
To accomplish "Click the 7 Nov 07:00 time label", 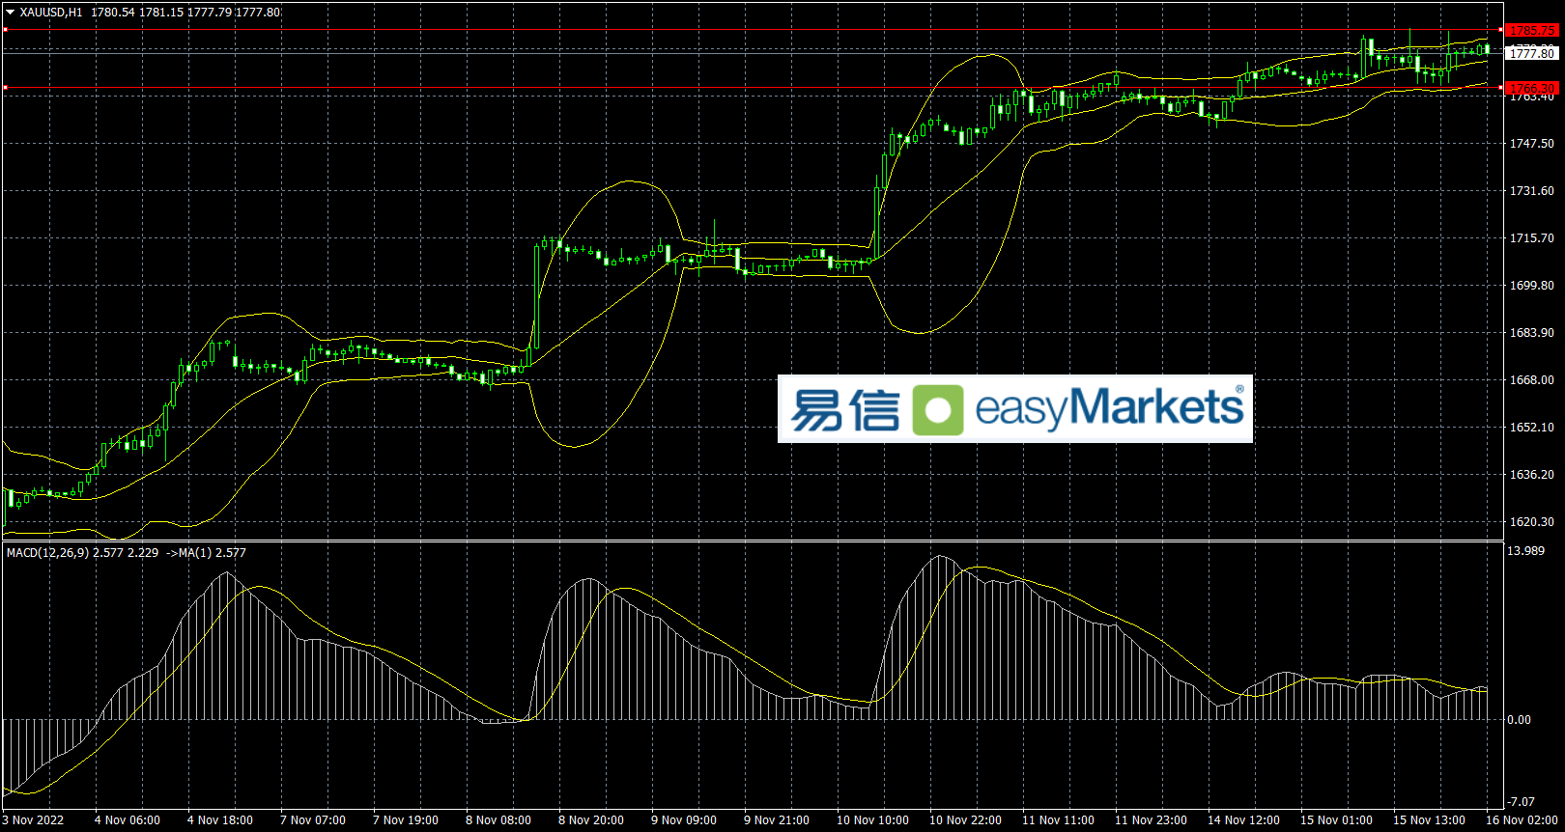I will tap(313, 820).
